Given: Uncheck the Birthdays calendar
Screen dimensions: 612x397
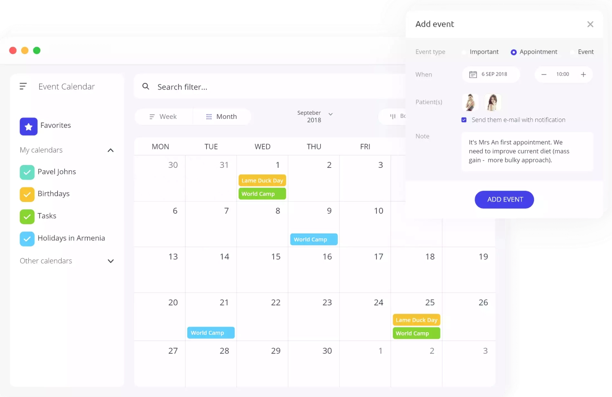Looking at the screenshot, I should [x=27, y=194].
